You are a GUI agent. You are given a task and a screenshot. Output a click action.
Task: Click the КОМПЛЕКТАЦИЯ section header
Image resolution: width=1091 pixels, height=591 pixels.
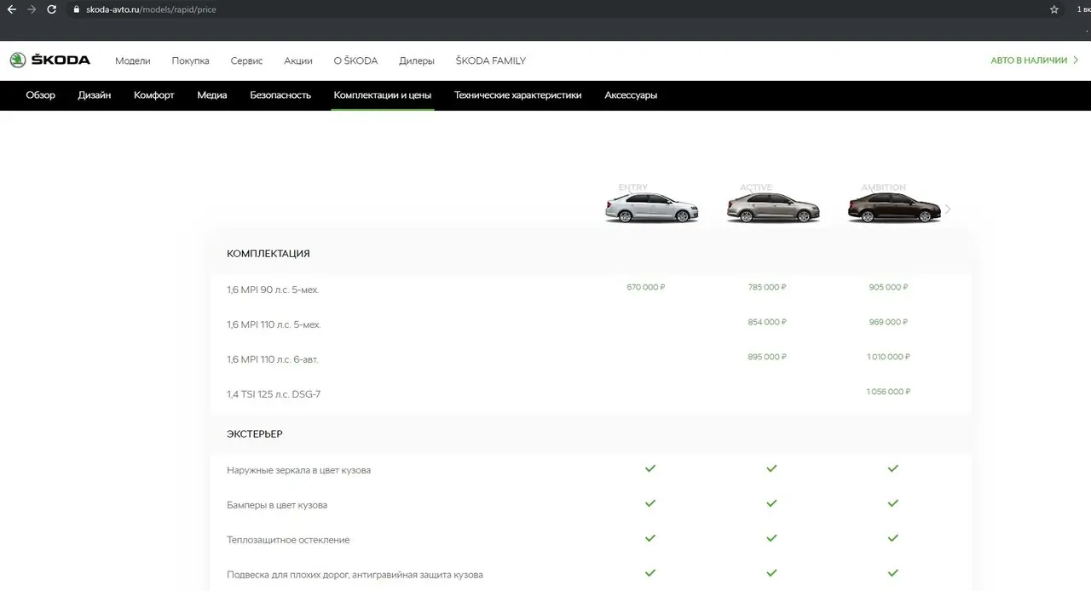(x=268, y=254)
